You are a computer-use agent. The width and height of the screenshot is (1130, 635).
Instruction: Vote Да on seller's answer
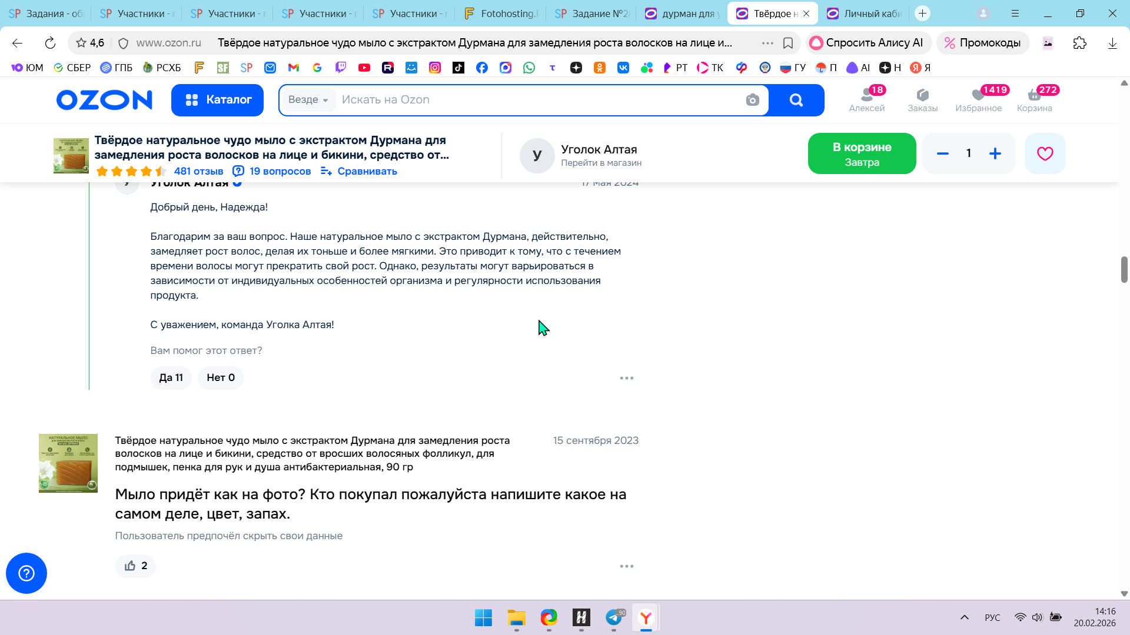pos(171,377)
